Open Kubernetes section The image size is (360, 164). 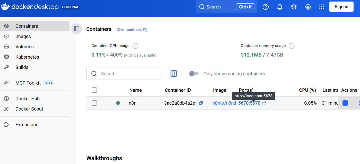tap(35, 57)
